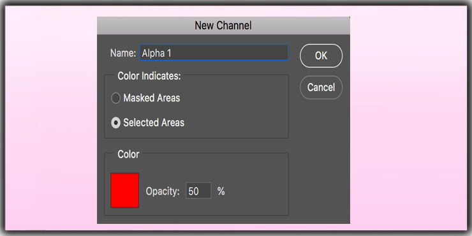Click the Selected Areas label text
The height and width of the screenshot is (236, 472).
[154, 122]
